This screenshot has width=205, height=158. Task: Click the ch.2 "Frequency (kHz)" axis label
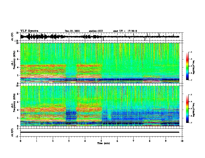pyautogui.click(x=14, y=103)
